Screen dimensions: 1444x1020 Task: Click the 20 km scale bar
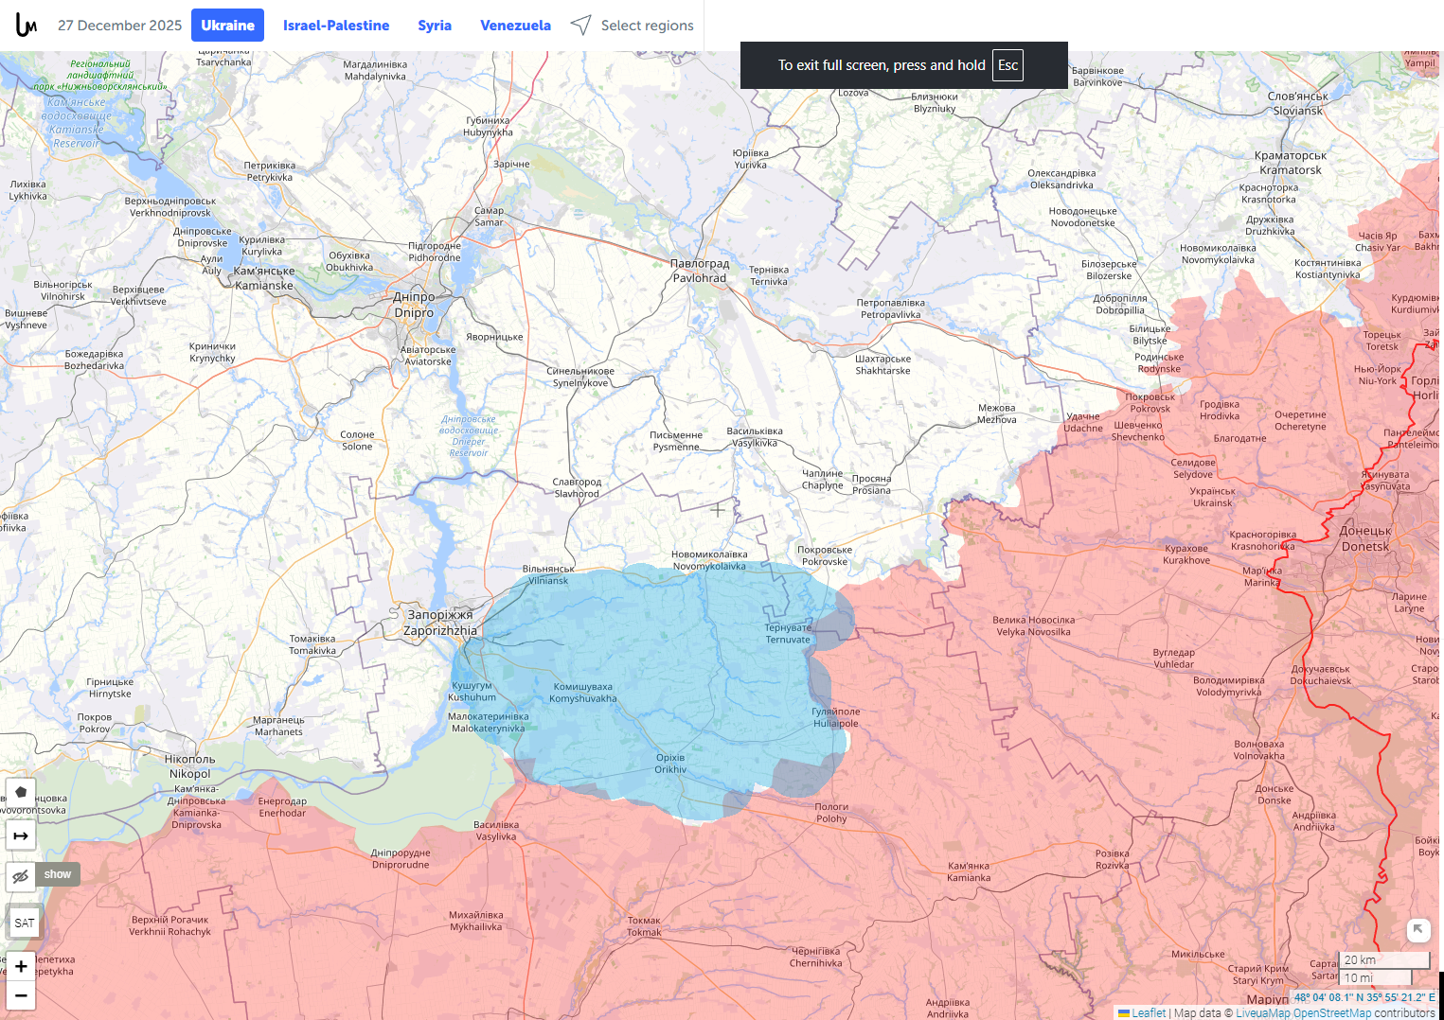pyautogui.click(x=1383, y=960)
